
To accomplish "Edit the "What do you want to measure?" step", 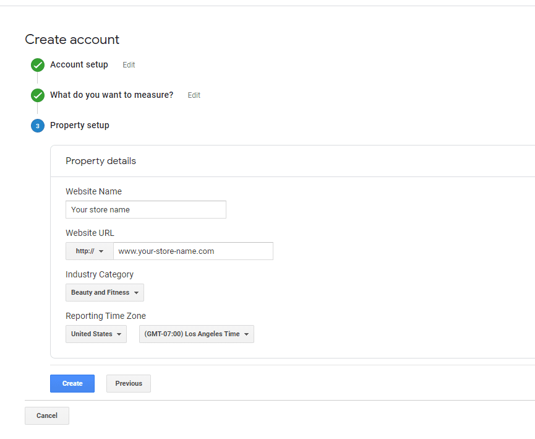I will 194,95.
